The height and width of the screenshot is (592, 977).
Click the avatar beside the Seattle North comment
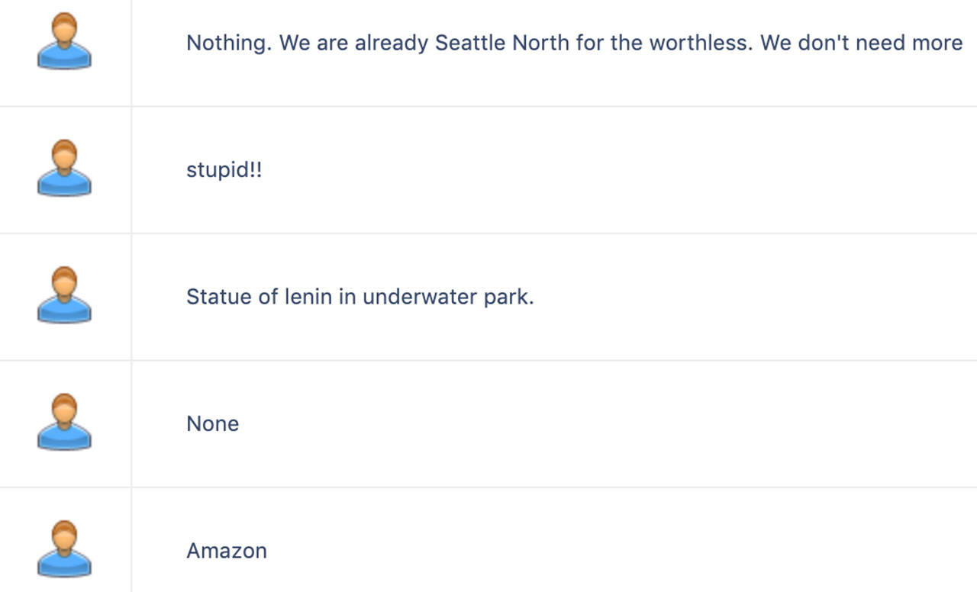pos(64,42)
